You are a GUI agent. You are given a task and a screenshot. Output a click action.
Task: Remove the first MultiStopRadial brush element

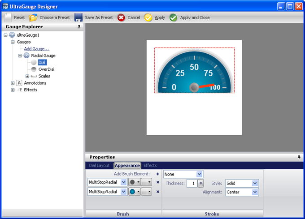[157, 182]
